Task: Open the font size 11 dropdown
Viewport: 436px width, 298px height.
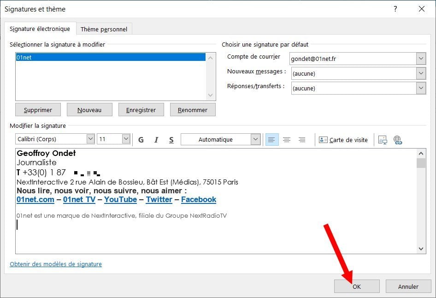Action: point(126,139)
